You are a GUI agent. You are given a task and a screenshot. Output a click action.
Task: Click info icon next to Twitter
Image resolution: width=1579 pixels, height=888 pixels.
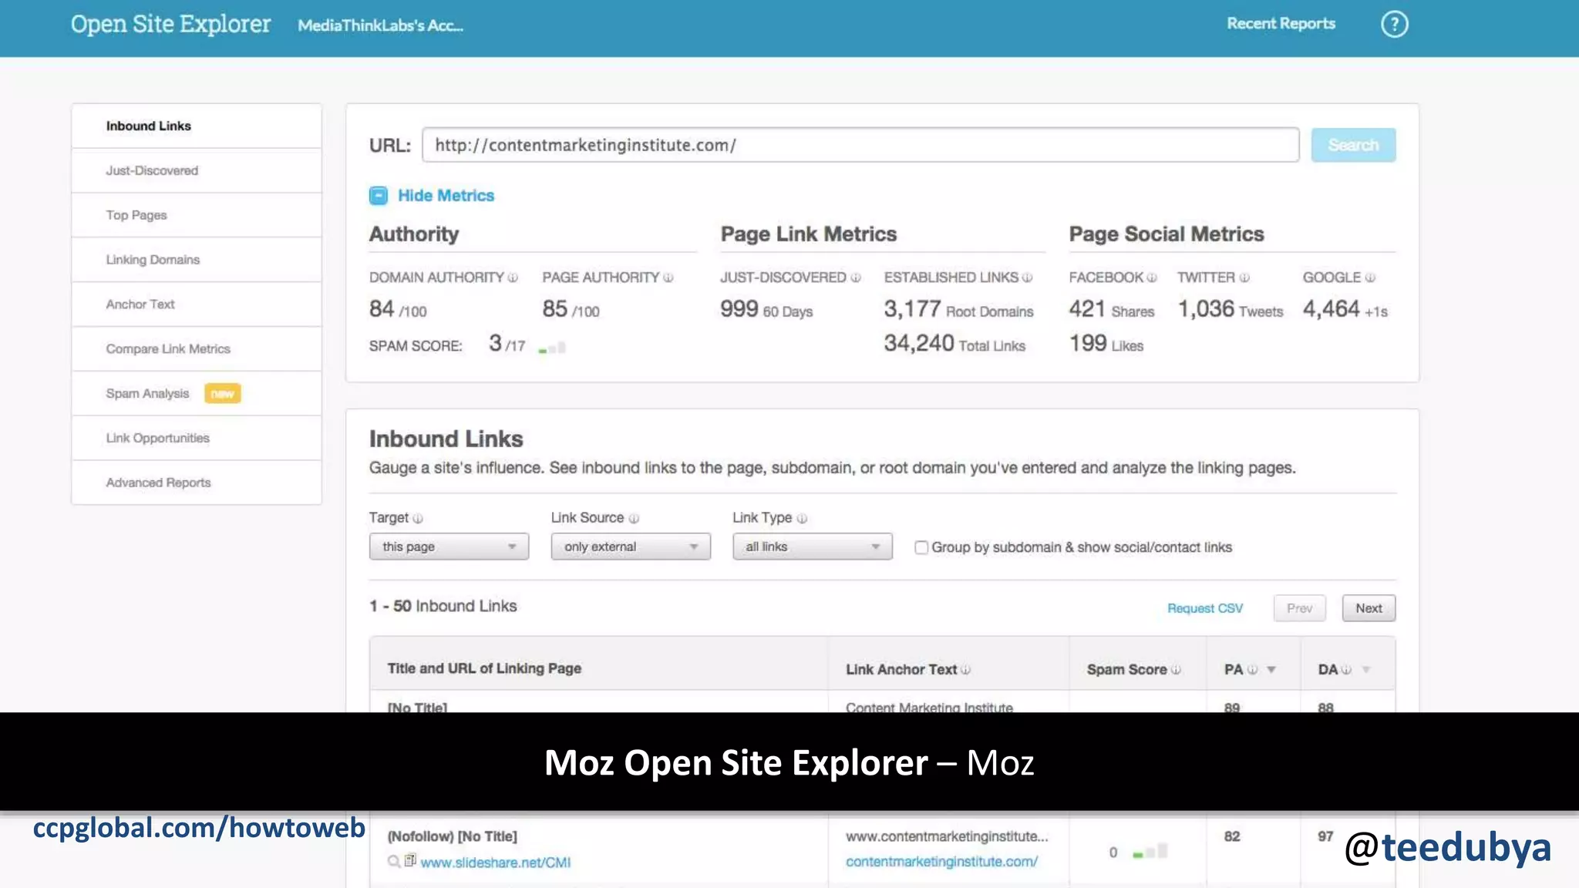click(x=1244, y=277)
